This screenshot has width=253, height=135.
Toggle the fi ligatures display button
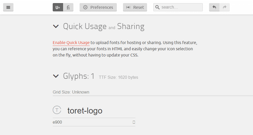tap(68, 7)
